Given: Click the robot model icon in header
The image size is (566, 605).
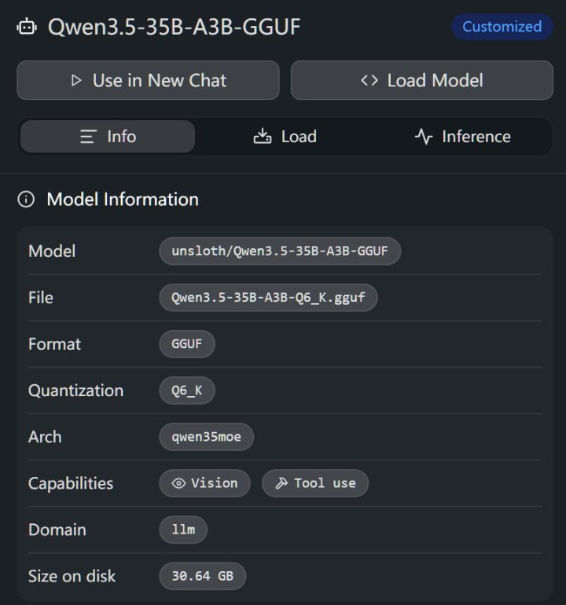Looking at the screenshot, I should click(26, 27).
